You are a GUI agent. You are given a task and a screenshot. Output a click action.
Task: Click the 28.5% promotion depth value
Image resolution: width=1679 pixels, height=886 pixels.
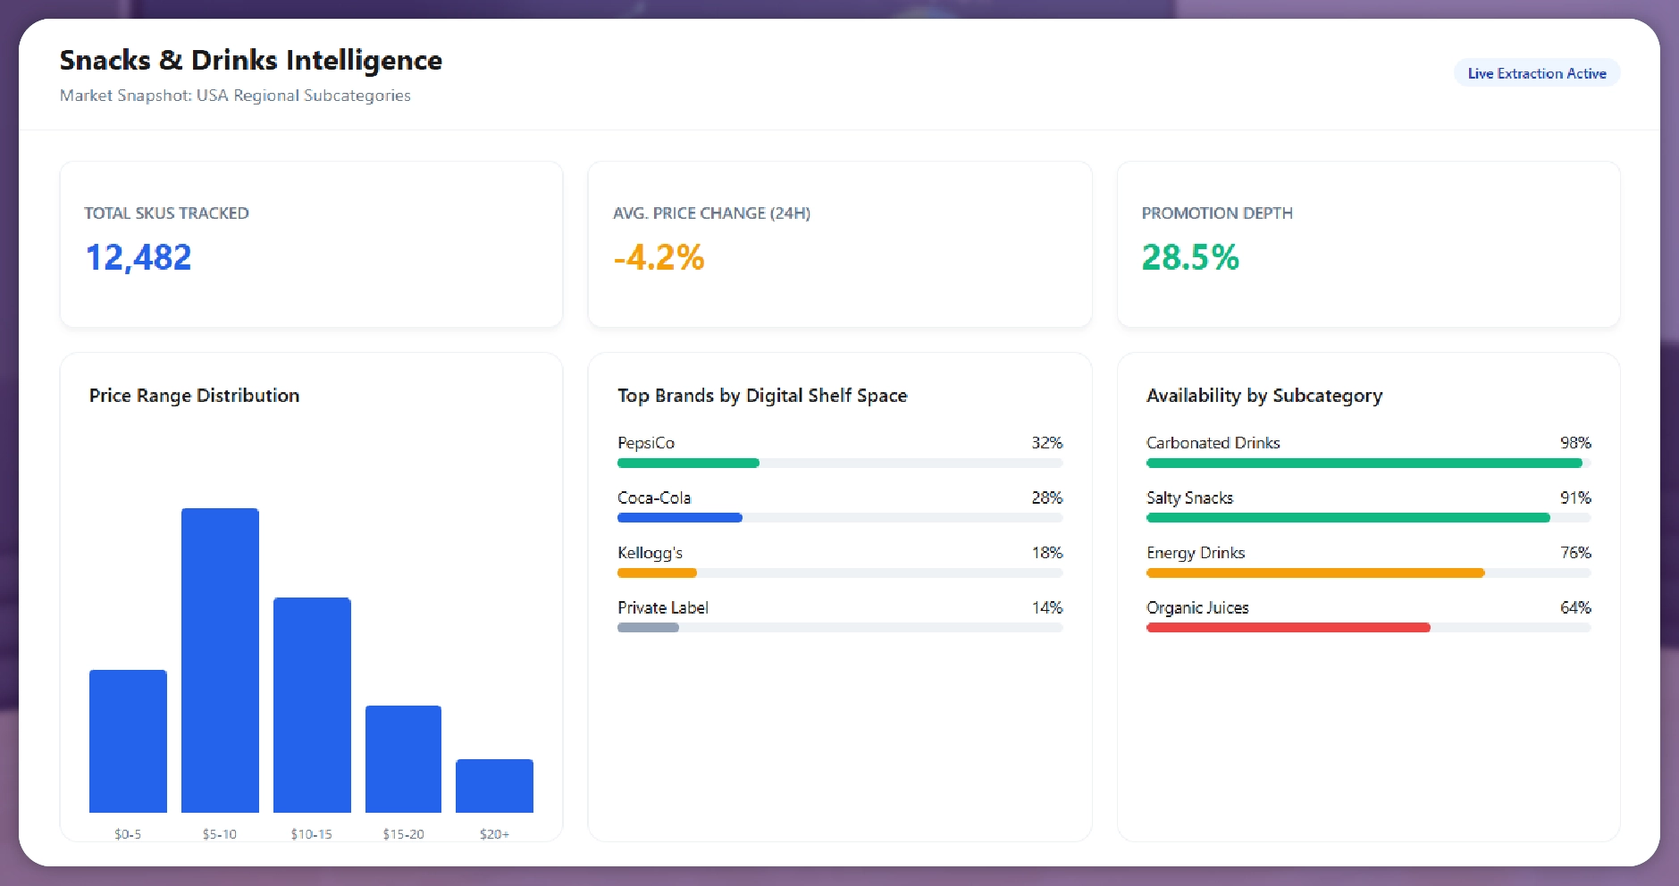pos(1189,258)
